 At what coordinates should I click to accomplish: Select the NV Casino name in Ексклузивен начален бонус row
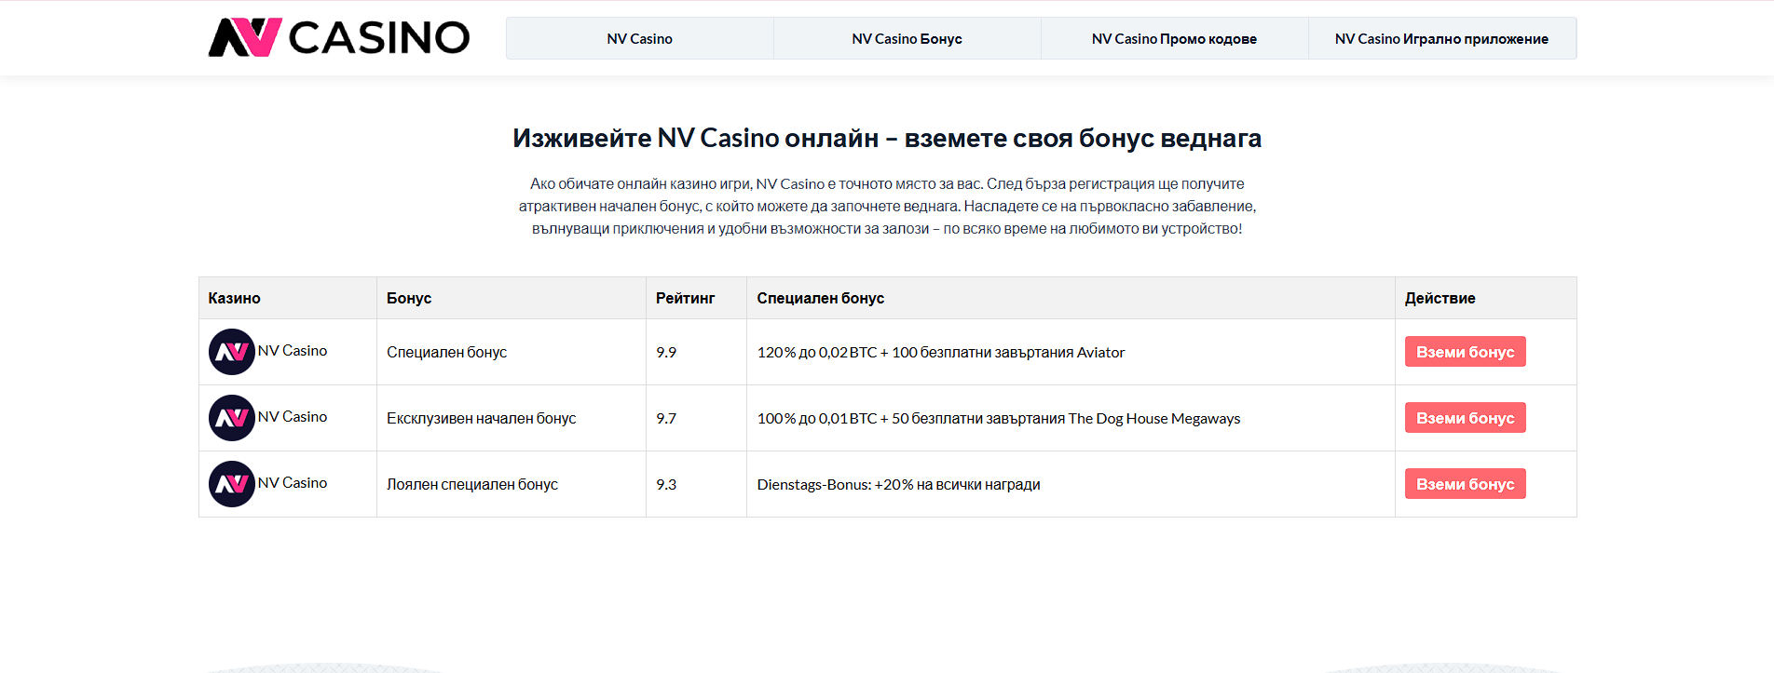pos(293,417)
